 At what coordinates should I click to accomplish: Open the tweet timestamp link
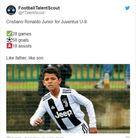coord(44,137)
